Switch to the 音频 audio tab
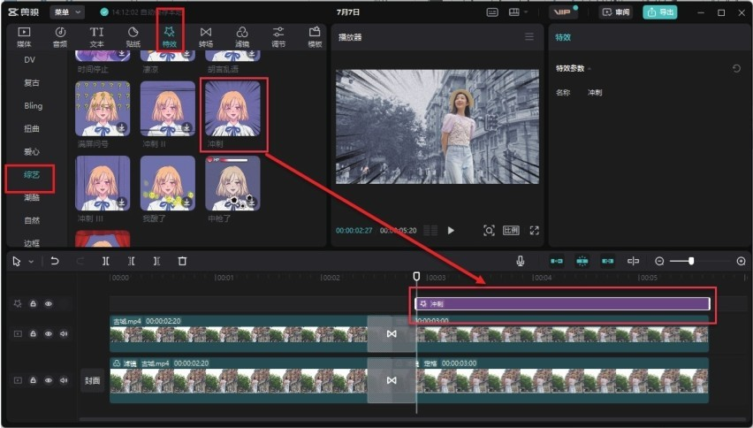Screen dimensions: 753x428 60,36
